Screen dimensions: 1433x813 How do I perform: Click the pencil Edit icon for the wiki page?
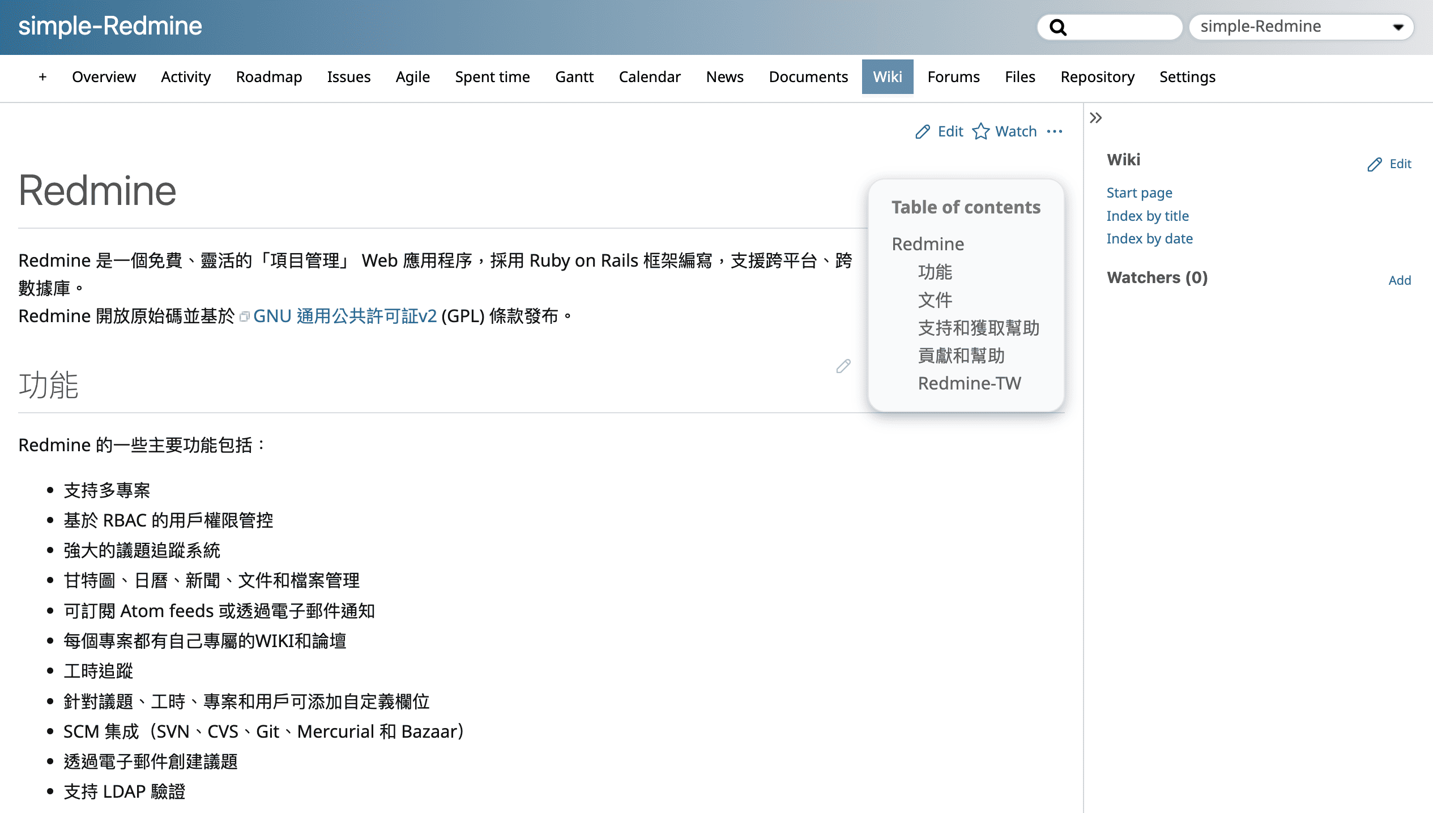(x=923, y=131)
